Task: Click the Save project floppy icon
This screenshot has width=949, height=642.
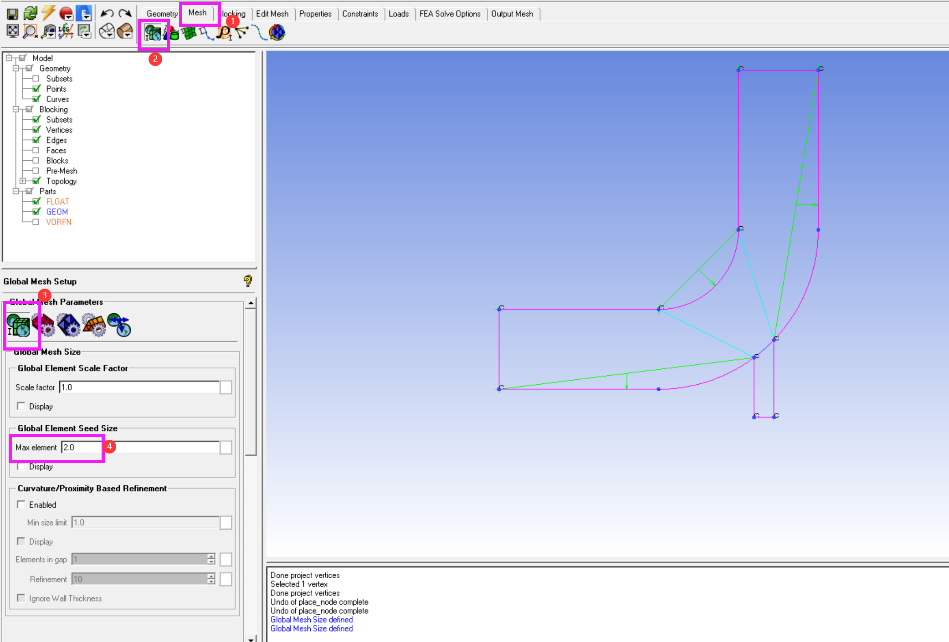Action: (x=12, y=14)
